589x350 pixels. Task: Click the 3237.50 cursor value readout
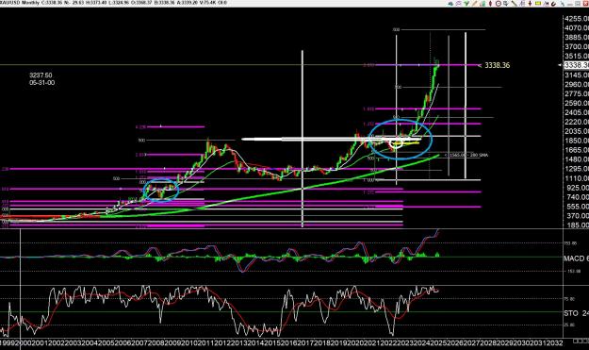coord(41,75)
